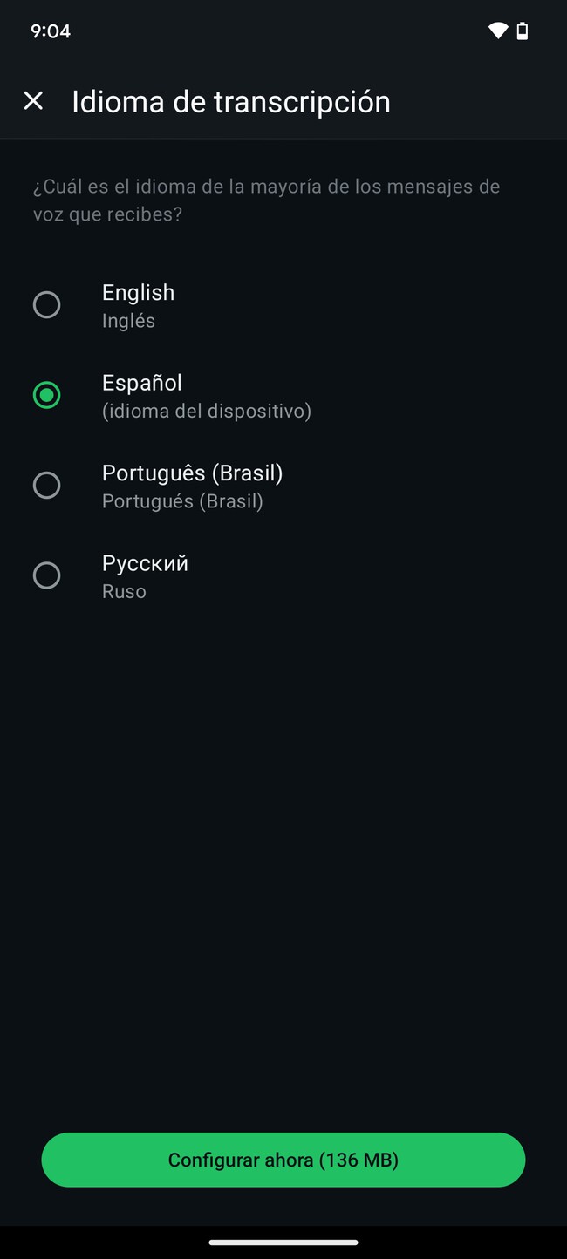Close the Idioma de transcripción screen
Screen dimensions: 567x1259
pos(33,101)
